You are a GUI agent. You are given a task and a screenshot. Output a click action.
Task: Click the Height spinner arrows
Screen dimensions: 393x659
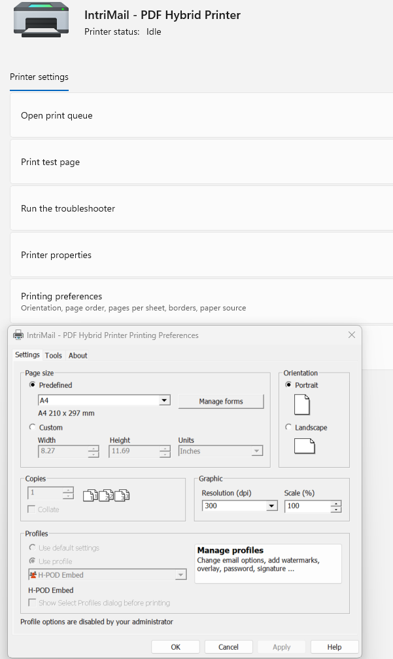click(165, 451)
